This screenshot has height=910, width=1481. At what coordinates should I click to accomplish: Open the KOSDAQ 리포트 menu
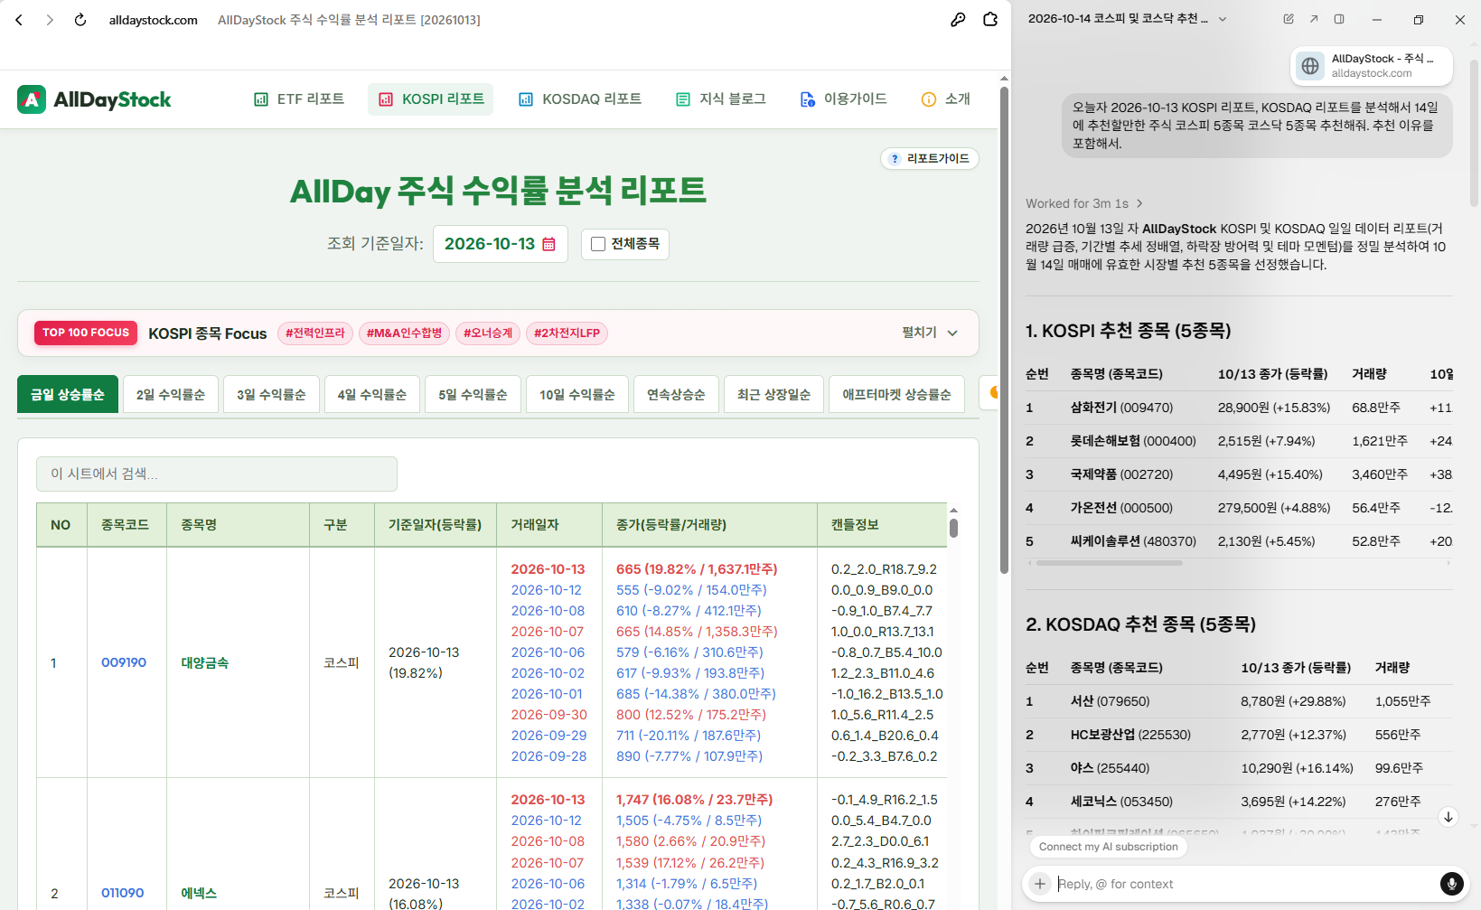(580, 99)
